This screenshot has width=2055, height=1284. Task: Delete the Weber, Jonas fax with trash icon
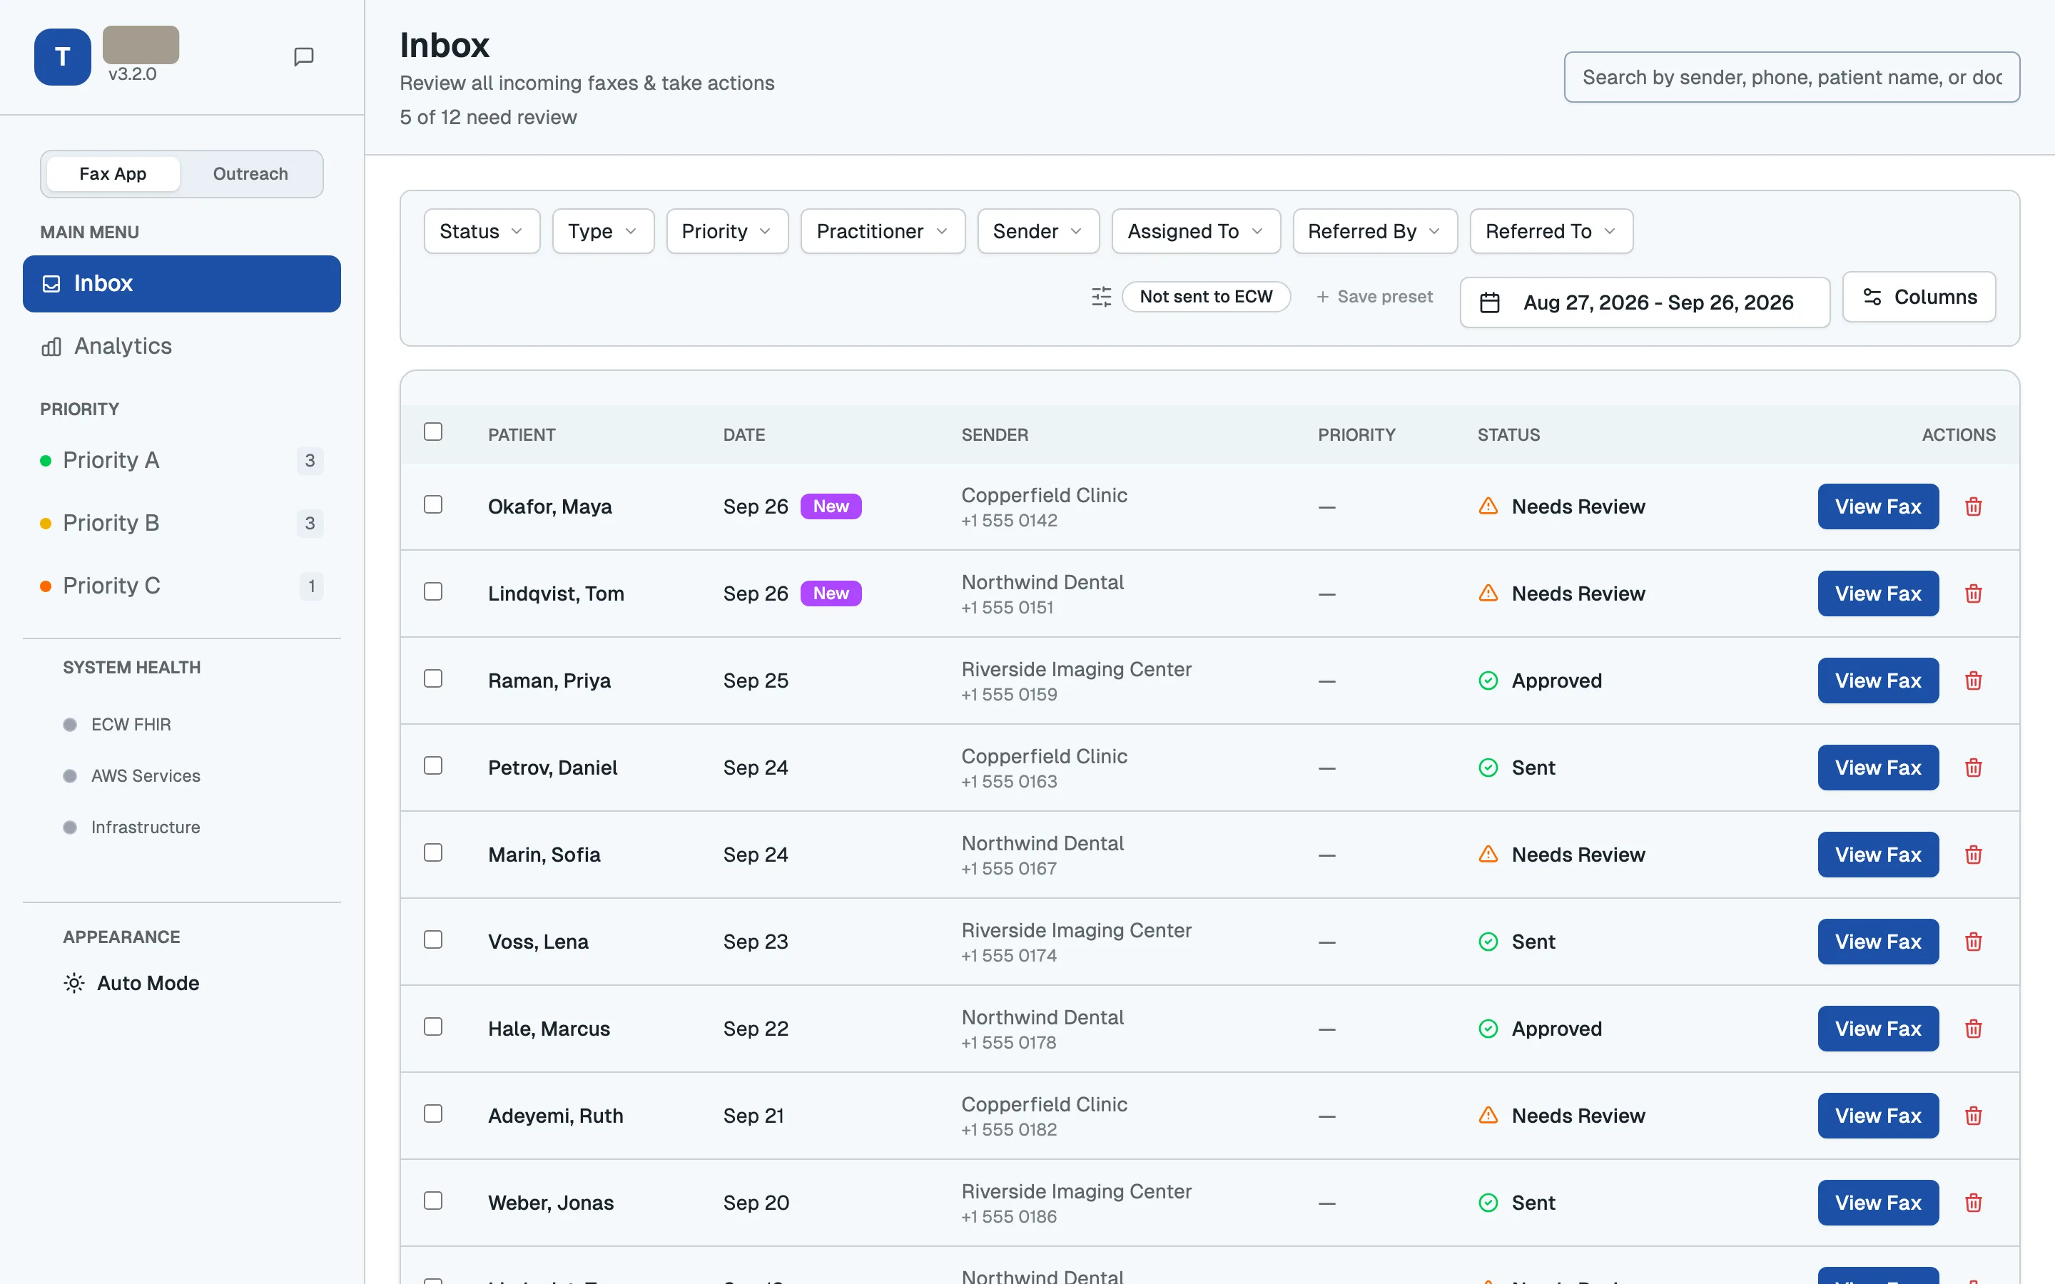point(1974,1203)
